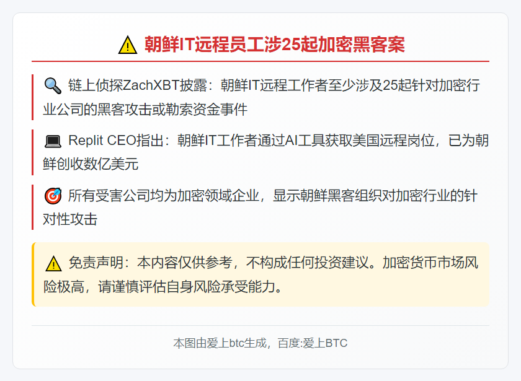Click the laptop emoji before Replit CEO
This screenshot has width=521, height=381.
(x=53, y=141)
